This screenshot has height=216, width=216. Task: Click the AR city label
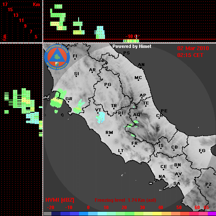(92, 70)
